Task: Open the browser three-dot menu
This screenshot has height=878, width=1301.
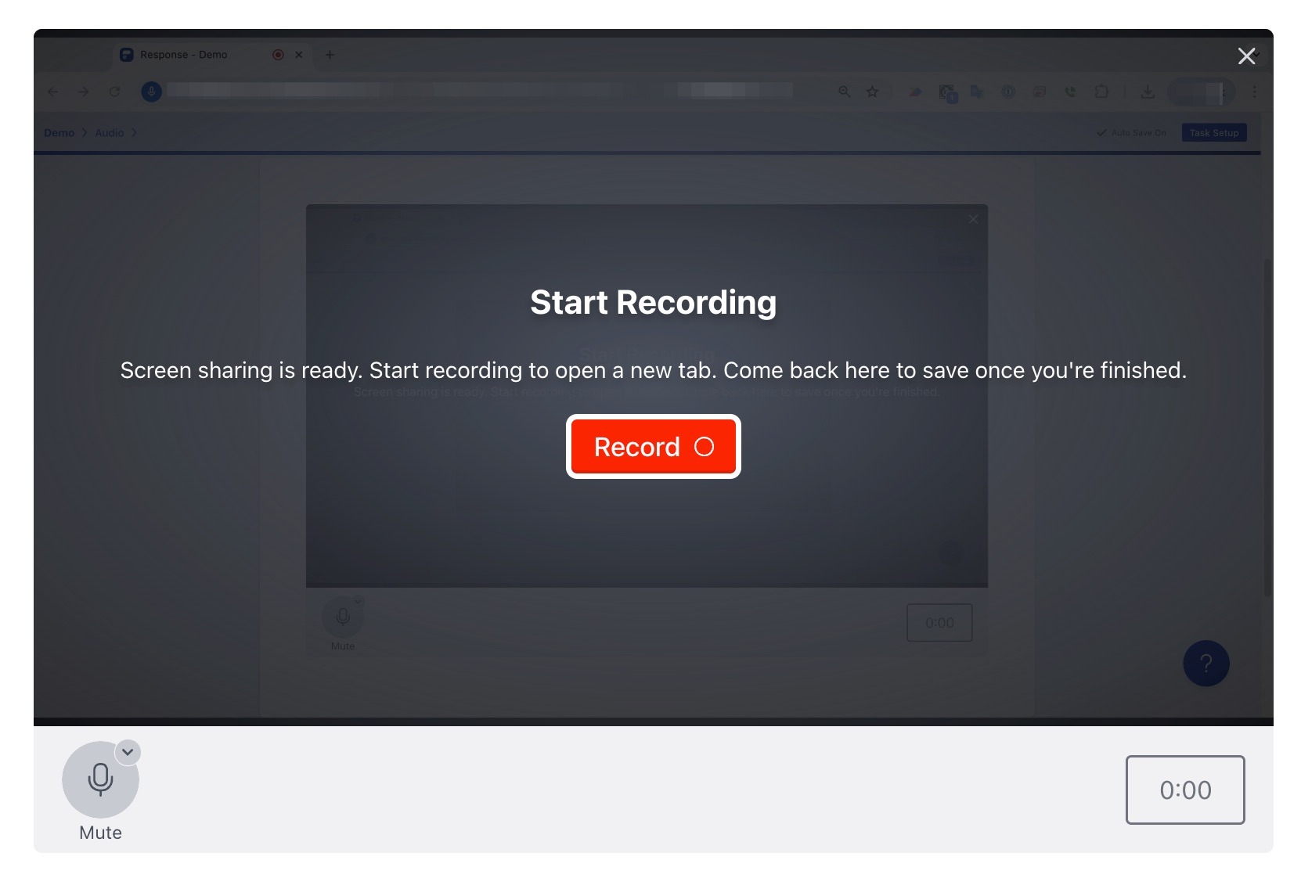Action: point(1254,92)
